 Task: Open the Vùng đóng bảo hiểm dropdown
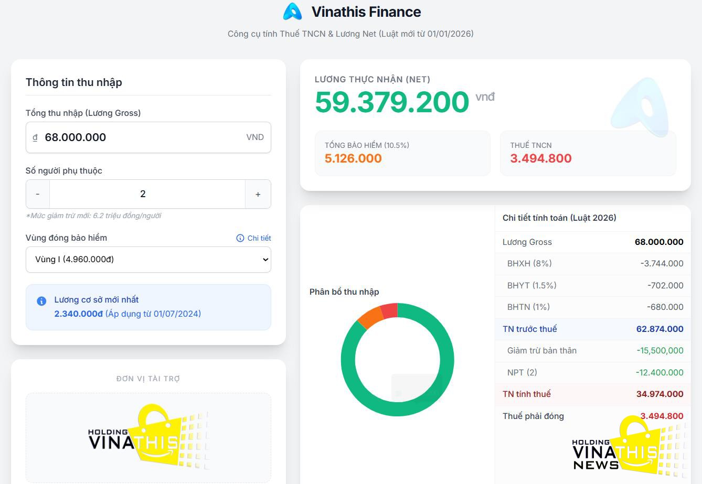click(x=148, y=260)
